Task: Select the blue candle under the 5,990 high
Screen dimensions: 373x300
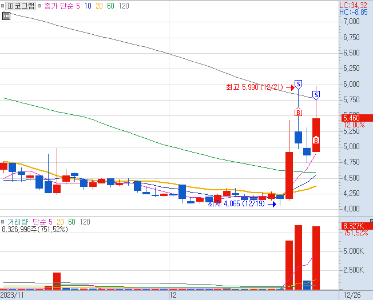Action: coord(298,137)
